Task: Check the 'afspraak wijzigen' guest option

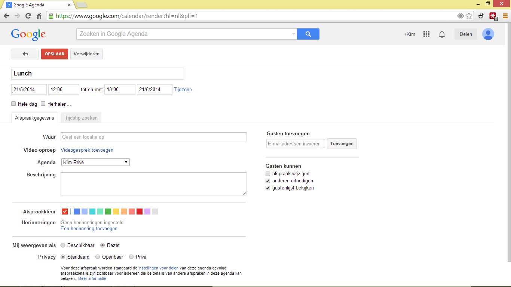Action: click(268, 174)
